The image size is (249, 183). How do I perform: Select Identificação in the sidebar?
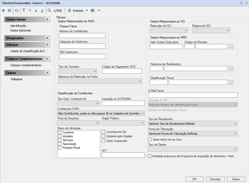[18, 26]
